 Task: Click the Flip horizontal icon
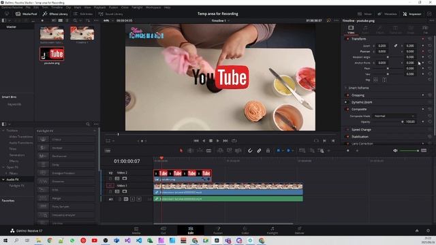(x=375, y=80)
